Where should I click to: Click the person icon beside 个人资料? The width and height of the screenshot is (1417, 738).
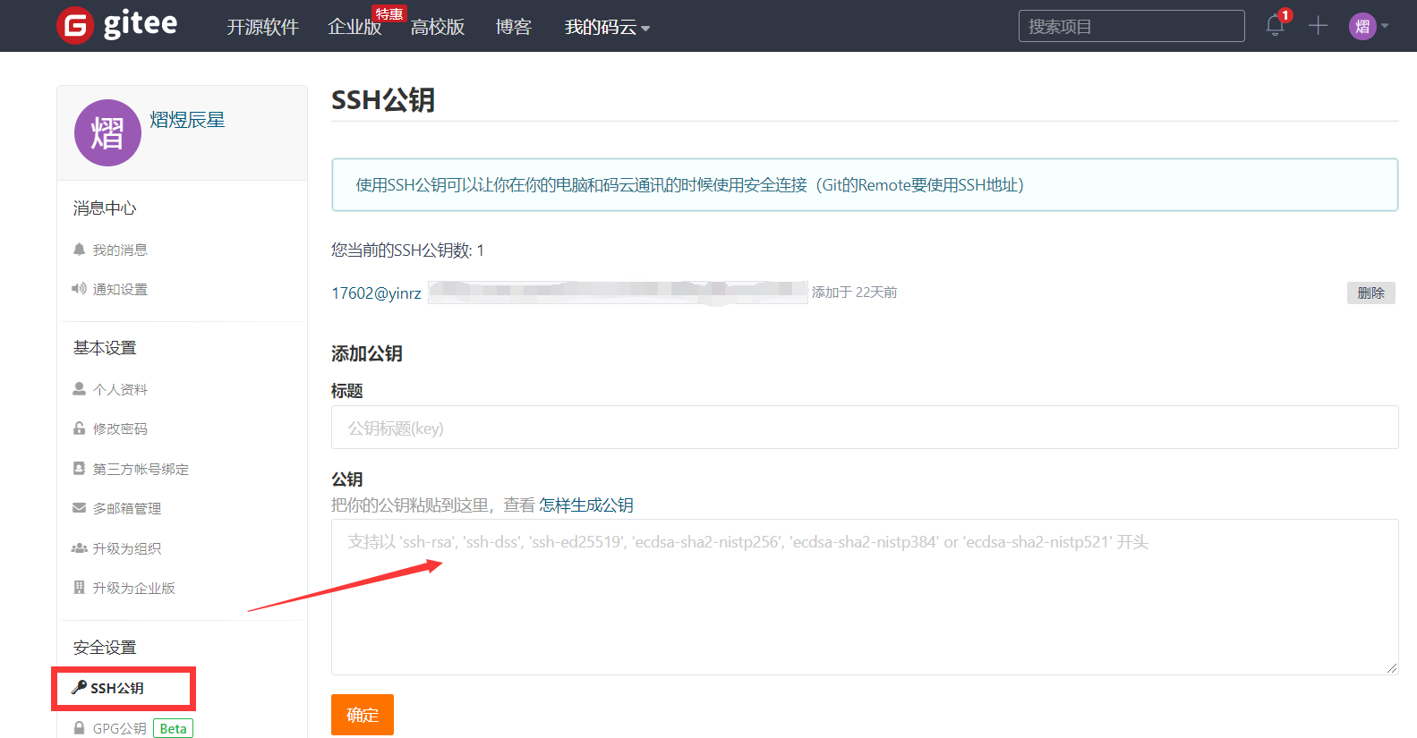point(80,389)
